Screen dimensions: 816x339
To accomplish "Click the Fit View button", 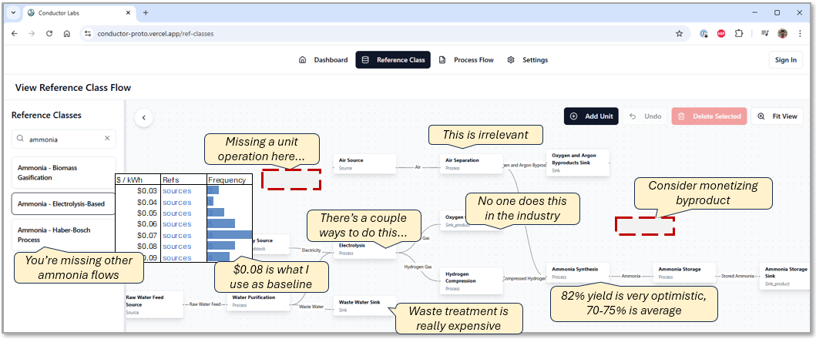I will pos(777,116).
